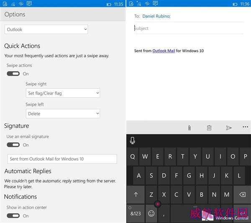Open the Swipe right dropdown

63,93
